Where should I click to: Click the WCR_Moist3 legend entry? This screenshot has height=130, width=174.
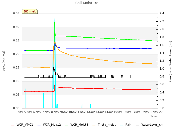pyautogui.click(x=77, y=125)
